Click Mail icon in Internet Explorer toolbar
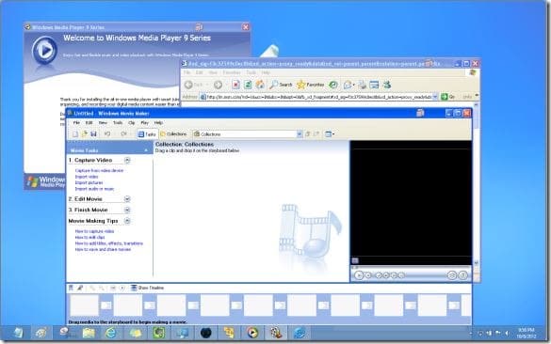This screenshot has width=551, height=344. tap(348, 85)
